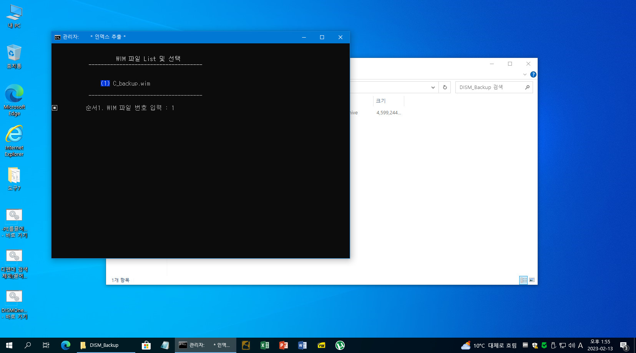The width and height of the screenshot is (636, 353).
Task: Expand the Explorer ribbon chevron
Action: point(525,74)
